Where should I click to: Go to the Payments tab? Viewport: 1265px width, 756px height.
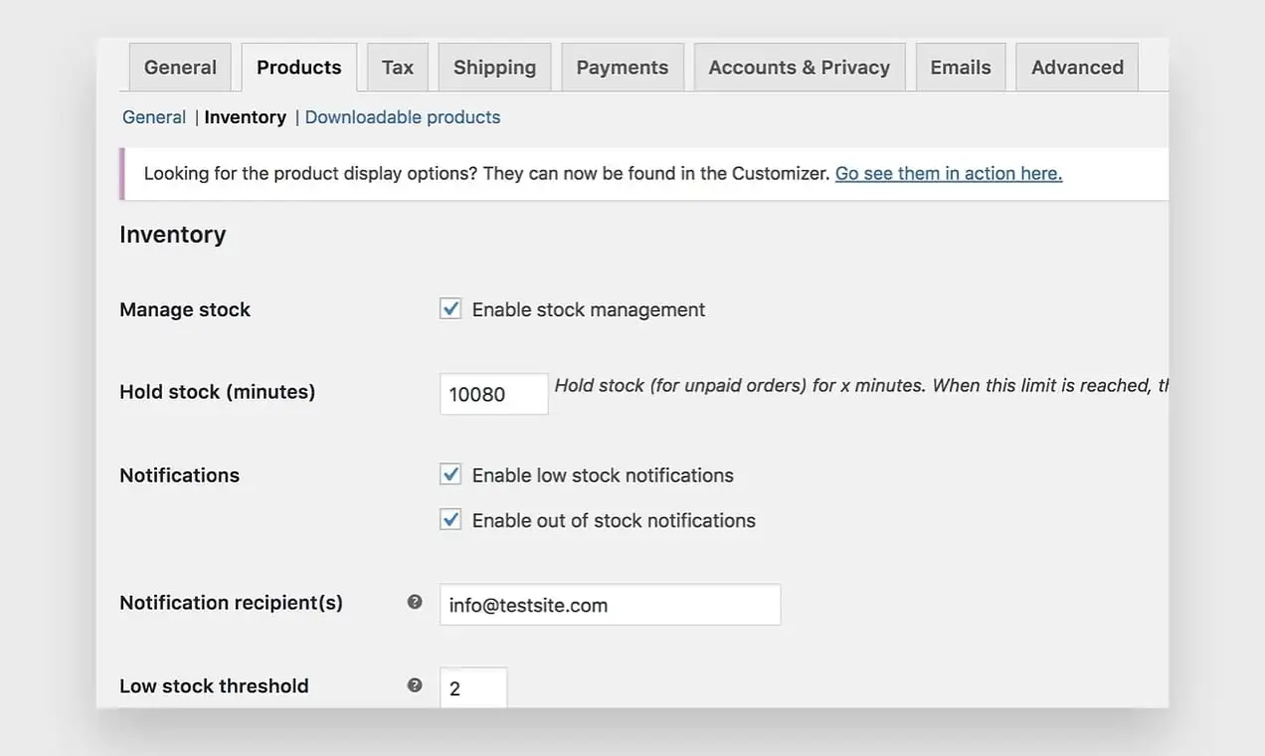click(622, 68)
